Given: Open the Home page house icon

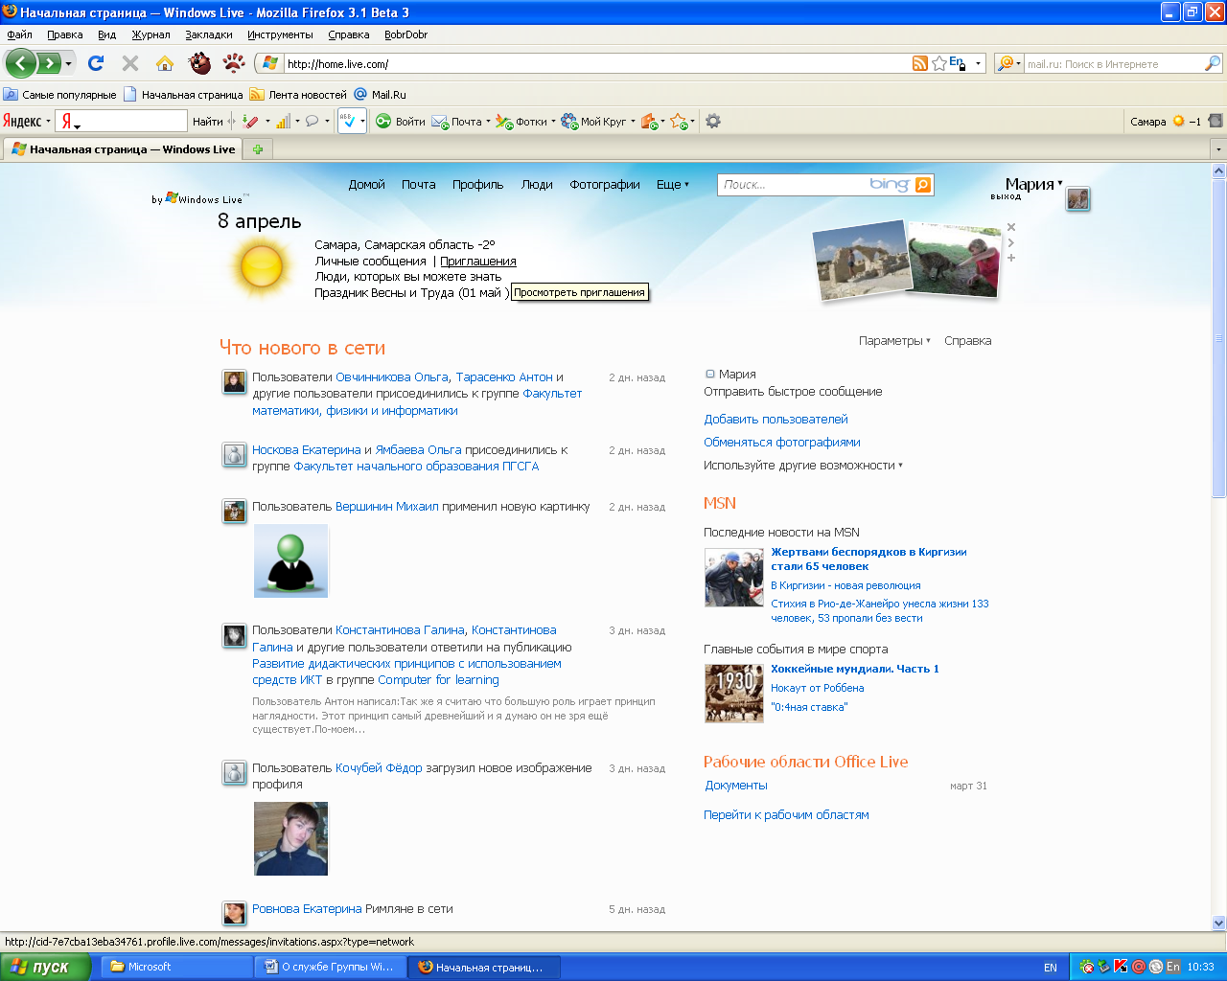Looking at the screenshot, I should click(x=165, y=63).
